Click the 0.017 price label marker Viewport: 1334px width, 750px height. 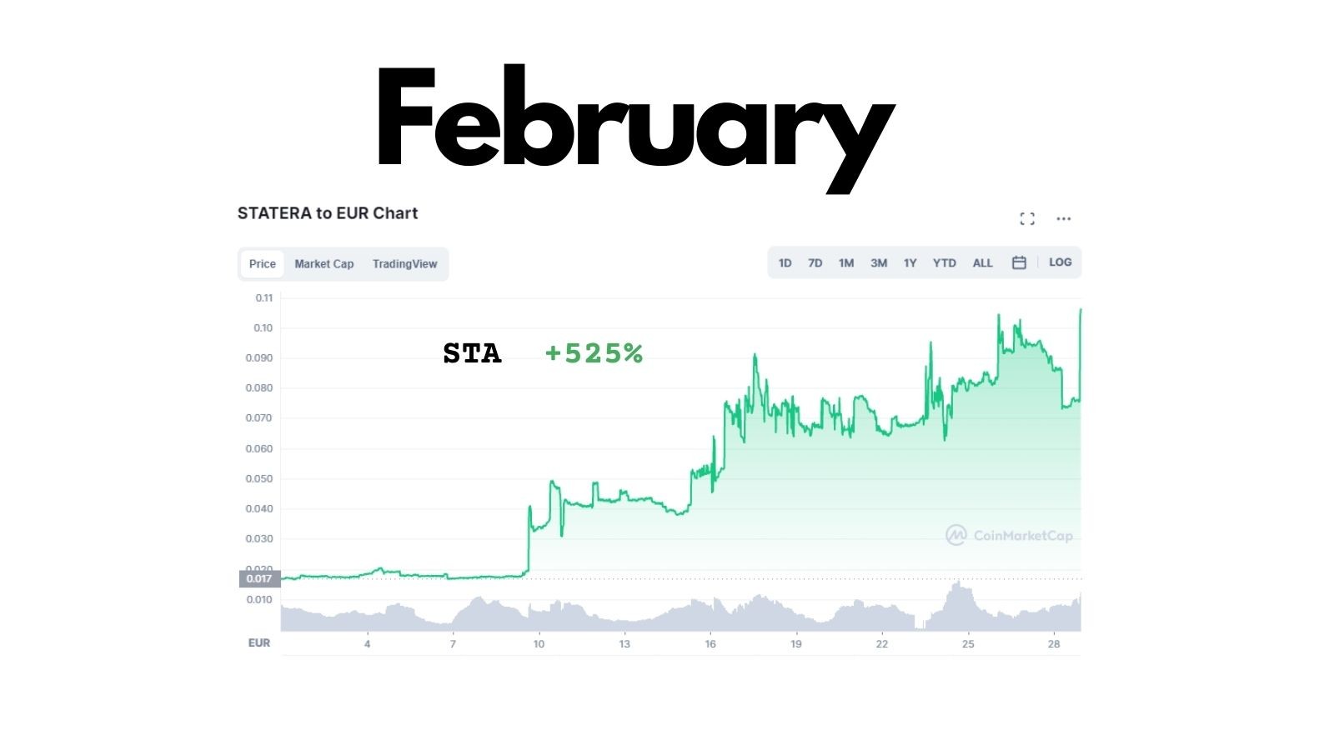point(259,578)
